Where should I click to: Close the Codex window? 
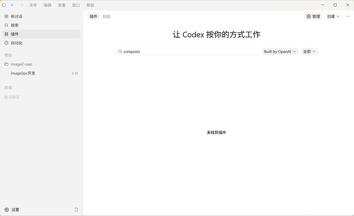(348, 5)
